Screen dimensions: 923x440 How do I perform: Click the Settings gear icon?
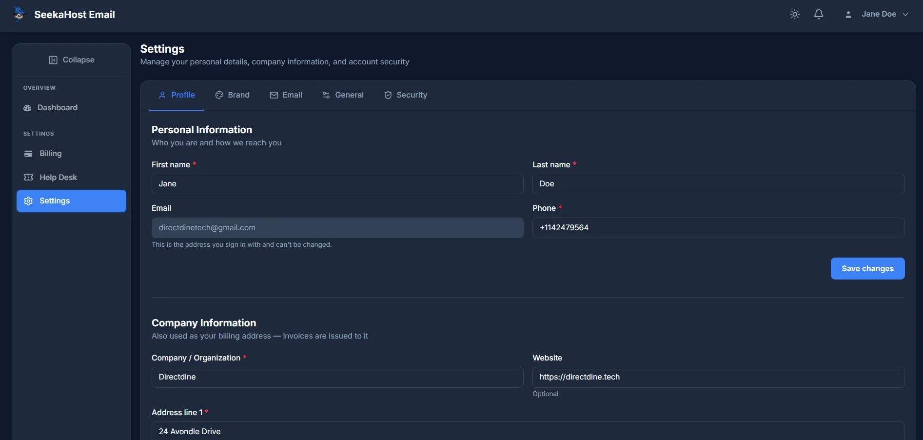pos(28,201)
